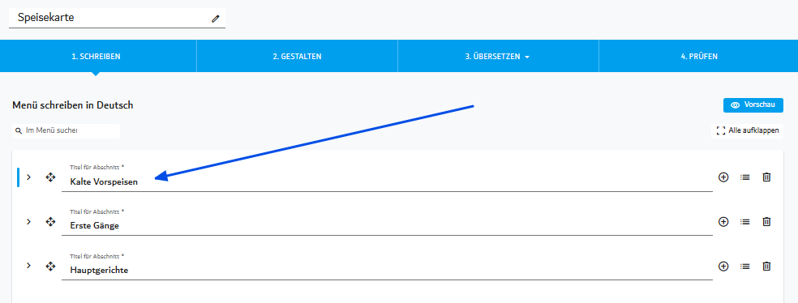Click the Im Menü suchen search field

coord(66,130)
